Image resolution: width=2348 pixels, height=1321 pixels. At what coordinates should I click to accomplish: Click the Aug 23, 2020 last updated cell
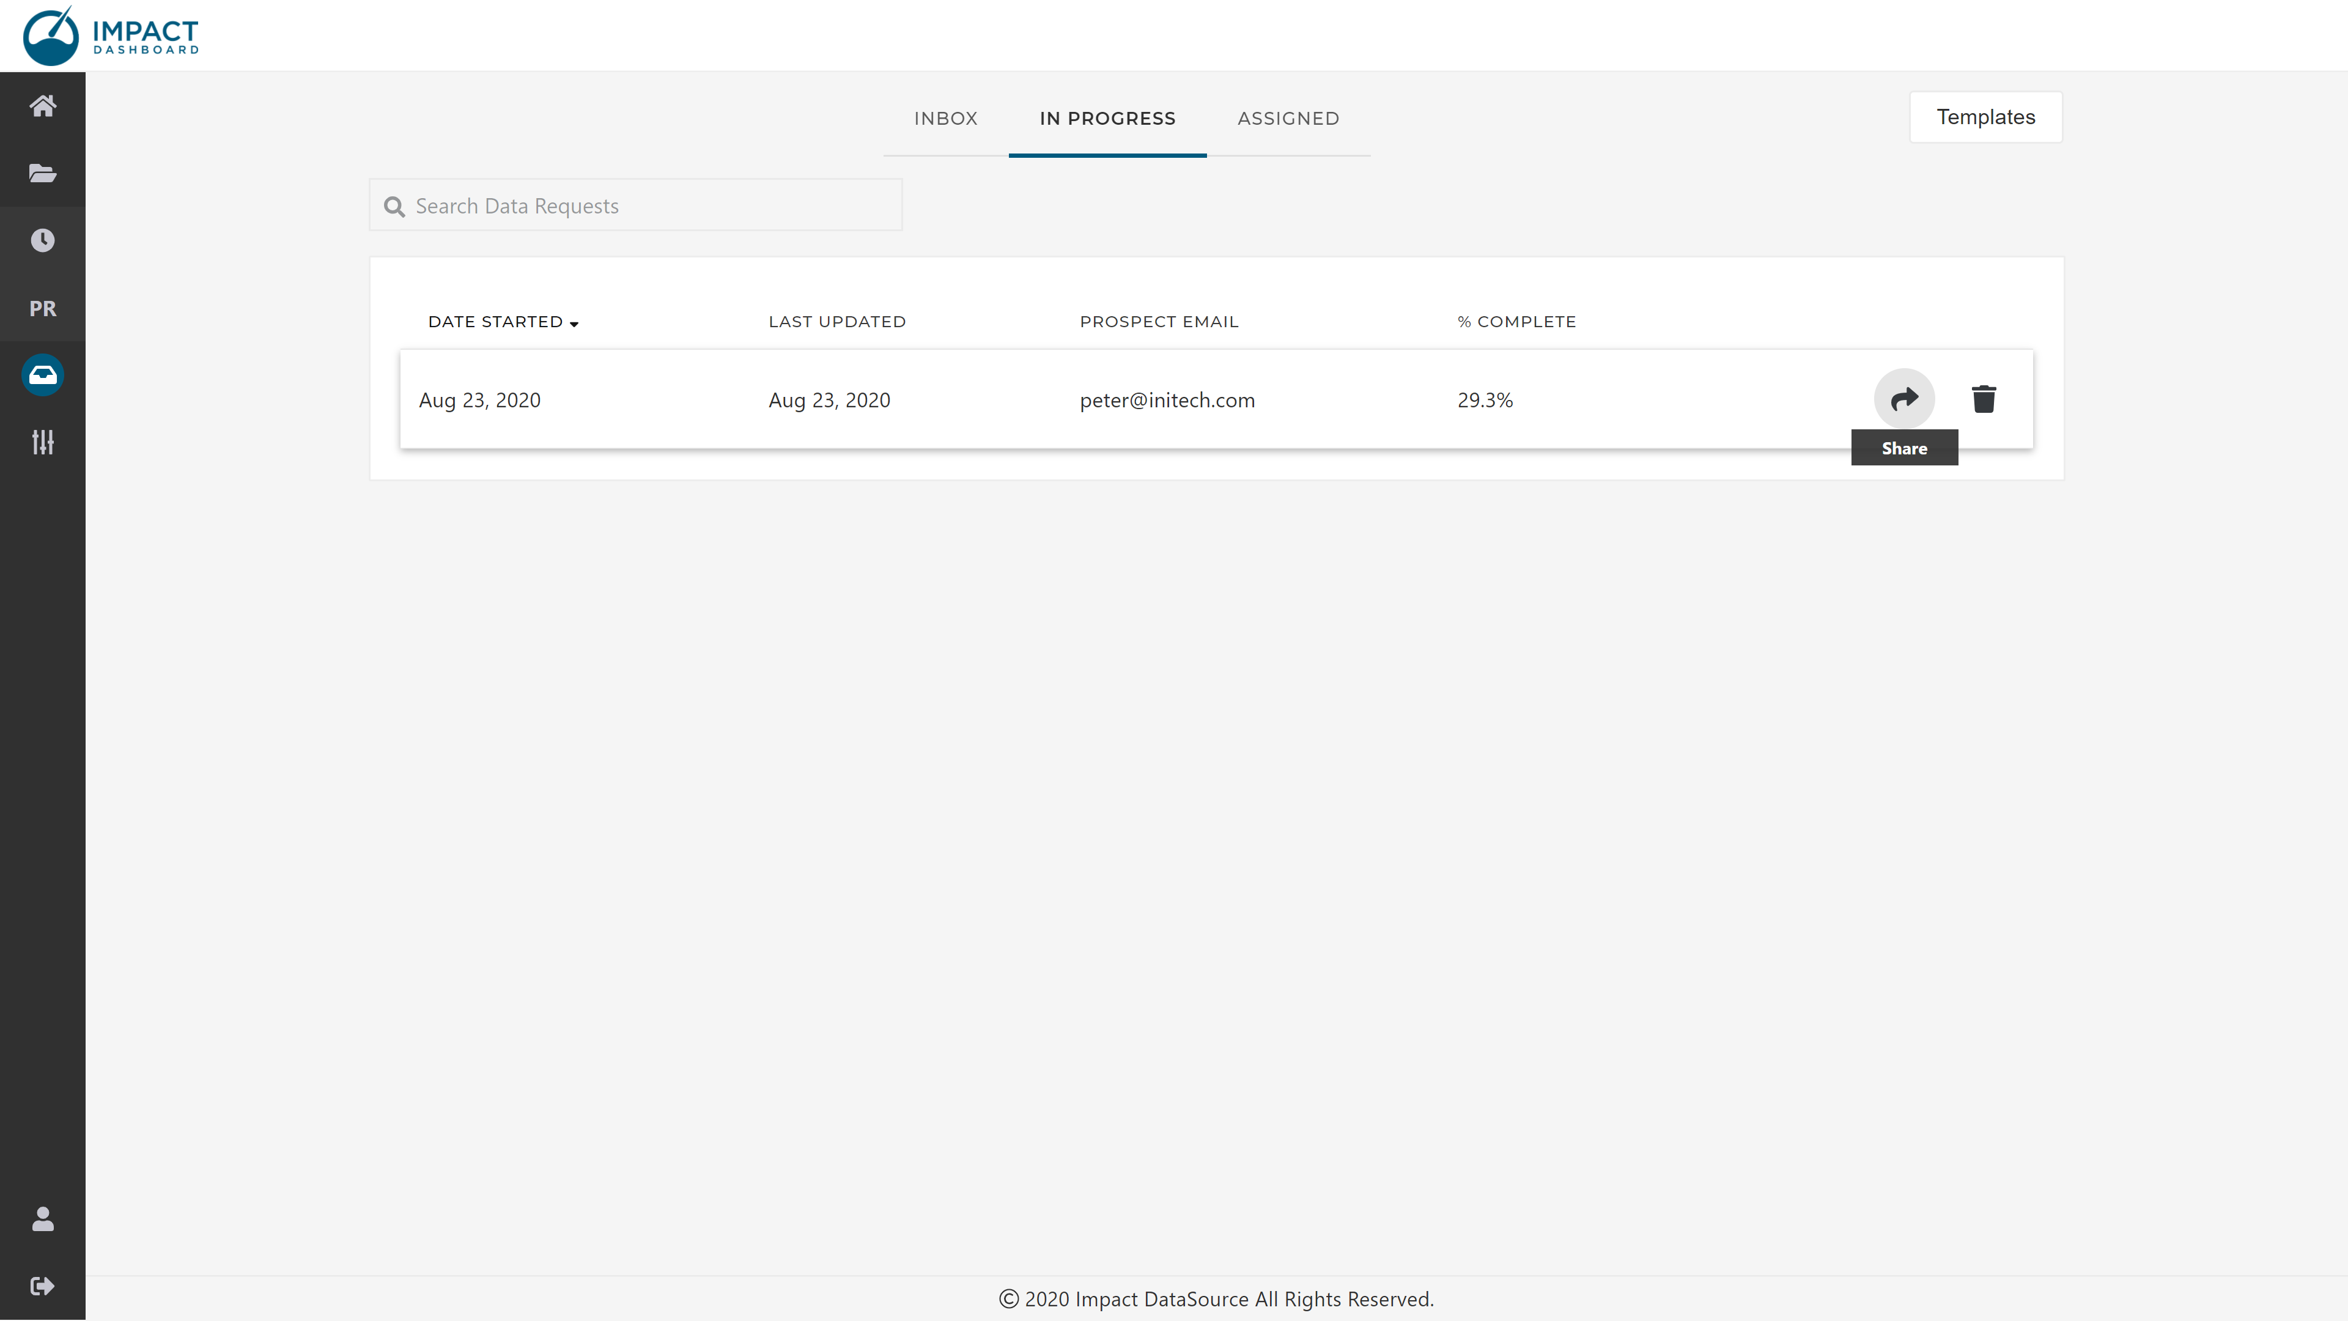pos(829,400)
